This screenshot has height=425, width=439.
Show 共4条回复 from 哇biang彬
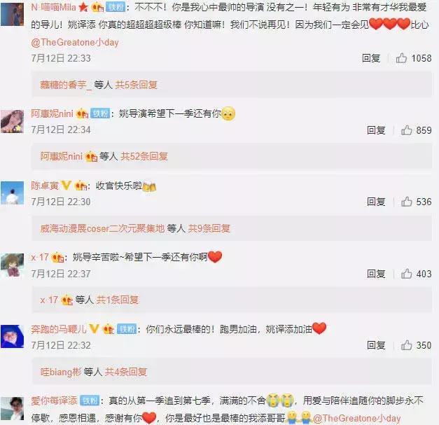[126, 372]
